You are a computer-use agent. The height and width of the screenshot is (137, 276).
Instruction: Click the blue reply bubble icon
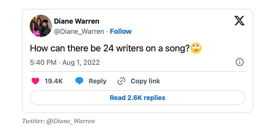point(79,81)
